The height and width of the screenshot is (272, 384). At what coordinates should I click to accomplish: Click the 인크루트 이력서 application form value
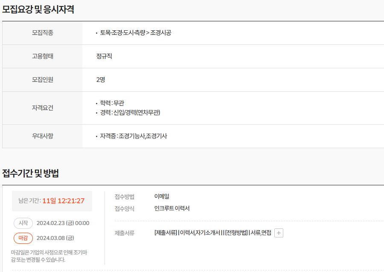coord(172,208)
